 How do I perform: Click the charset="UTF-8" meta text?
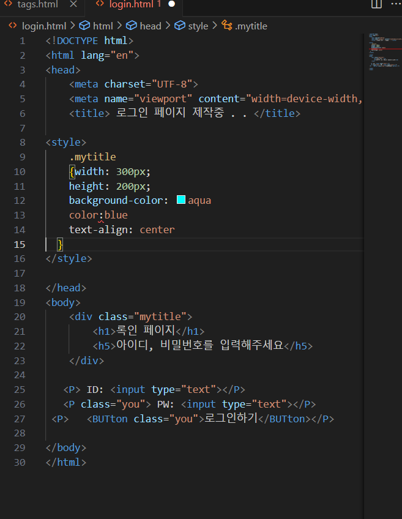pos(148,84)
